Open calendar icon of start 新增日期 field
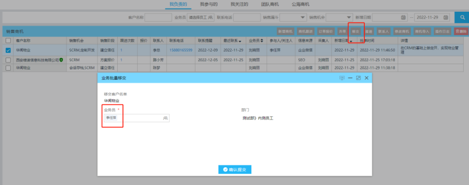 [x=403, y=17]
